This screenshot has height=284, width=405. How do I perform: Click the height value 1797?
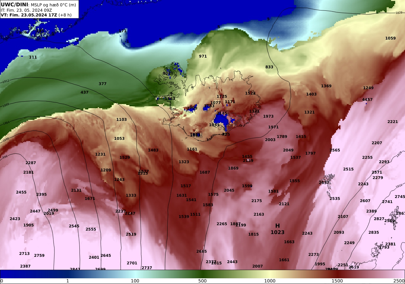coord(310,153)
